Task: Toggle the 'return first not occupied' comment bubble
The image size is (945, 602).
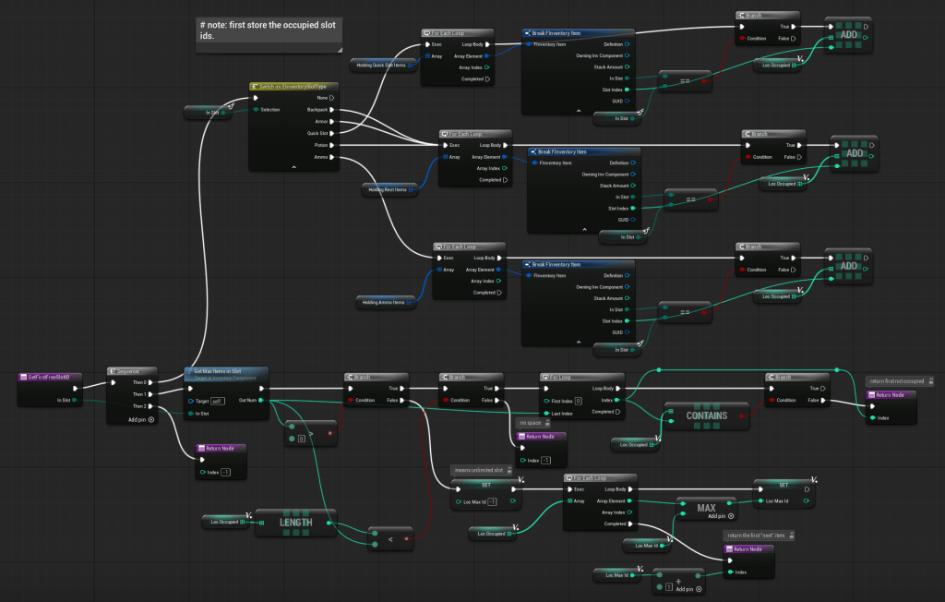Action: click(x=931, y=380)
